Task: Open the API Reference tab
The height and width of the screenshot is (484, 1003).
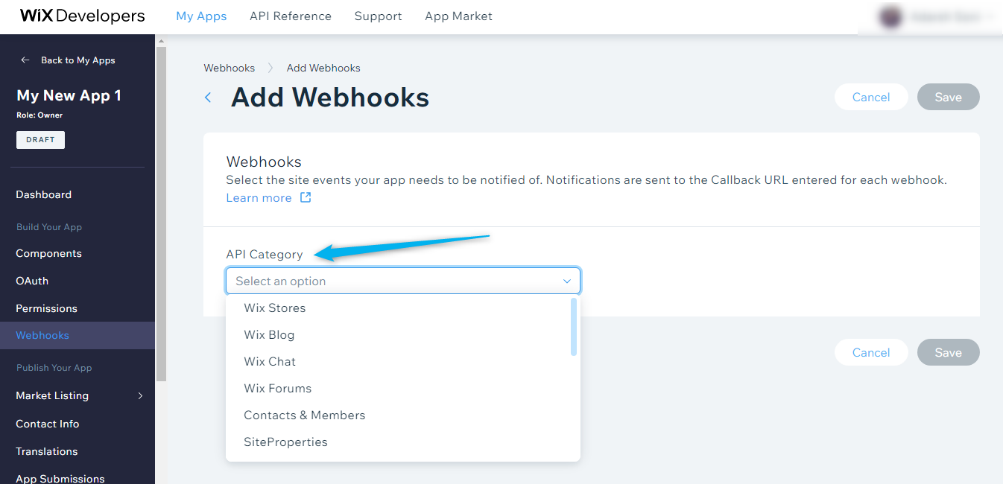Action: [291, 16]
